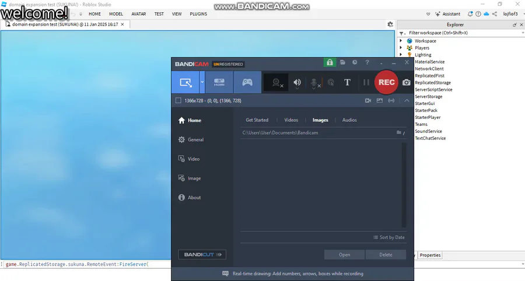This screenshot has width=525, height=281.
Task: Select Bandicam screen recording mode icon
Action: click(x=186, y=82)
